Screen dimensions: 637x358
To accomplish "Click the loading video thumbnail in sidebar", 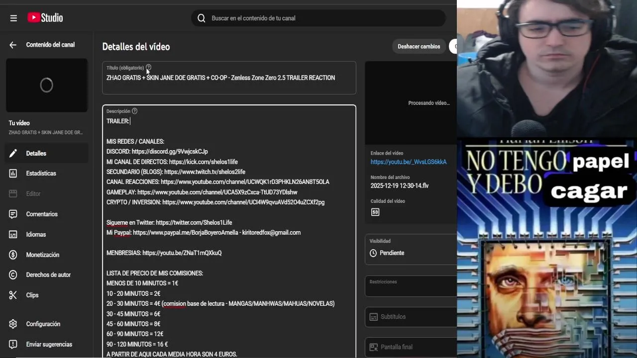I will (x=47, y=85).
